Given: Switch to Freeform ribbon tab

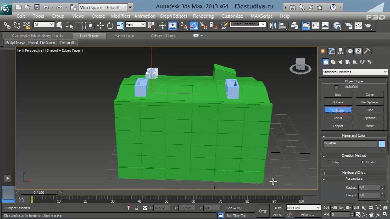Looking at the screenshot, I should coord(89,36).
